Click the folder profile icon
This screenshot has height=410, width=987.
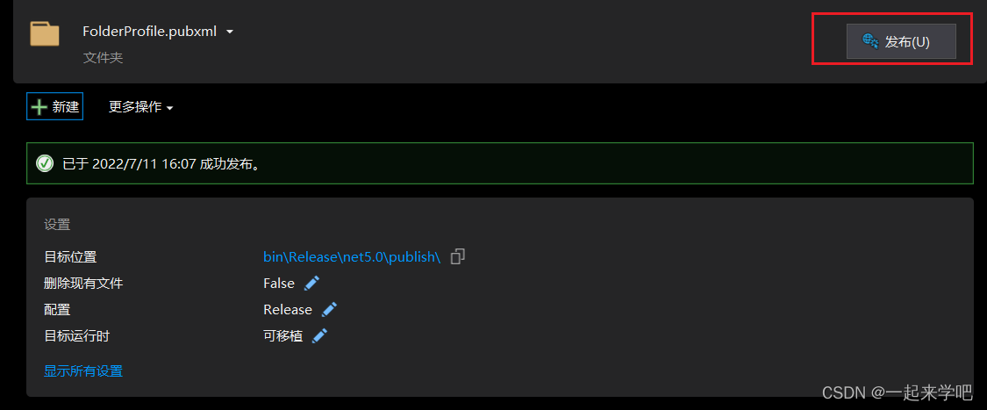[x=45, y=34]
